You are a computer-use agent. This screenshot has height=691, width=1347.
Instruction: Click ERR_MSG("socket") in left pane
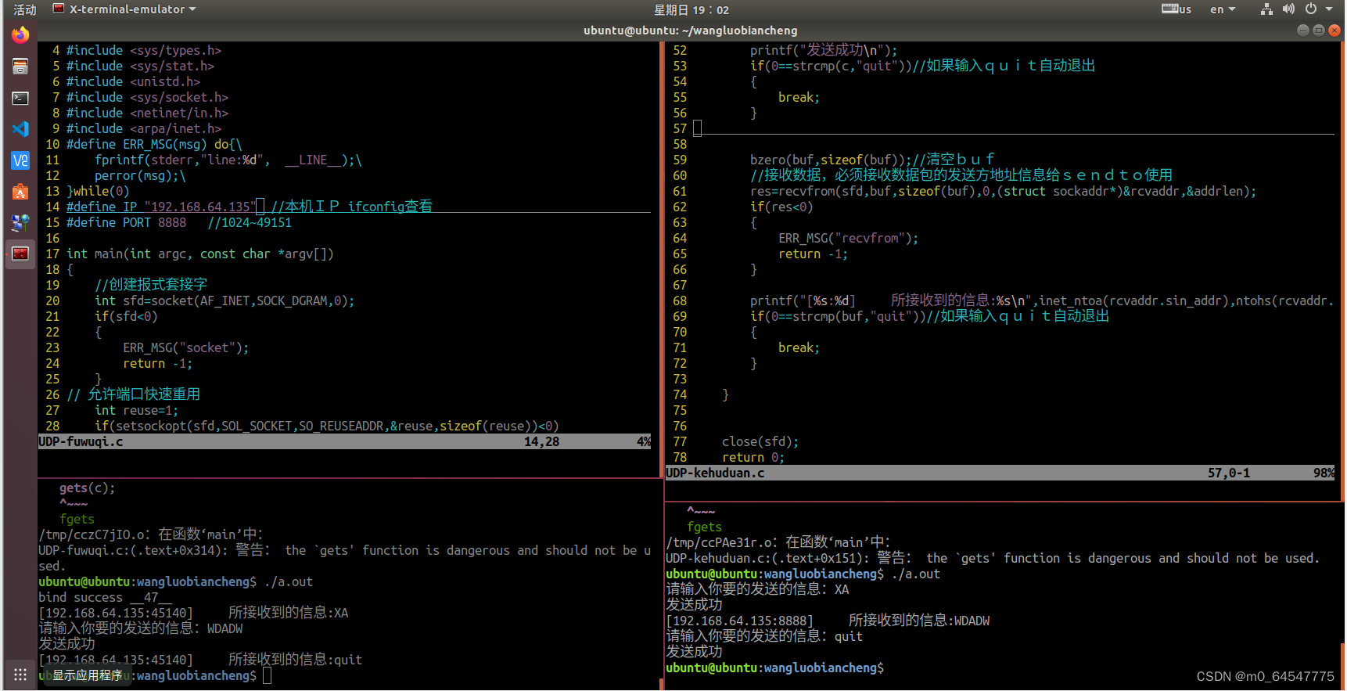(x=186, y=347)
